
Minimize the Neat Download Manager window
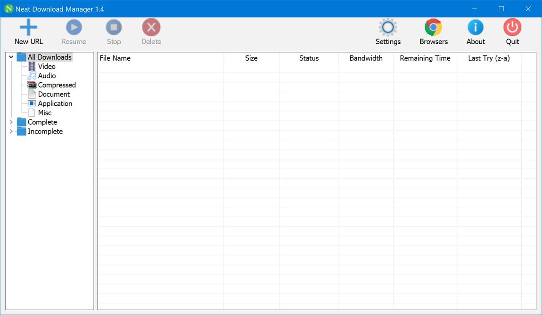pos(475,9)
